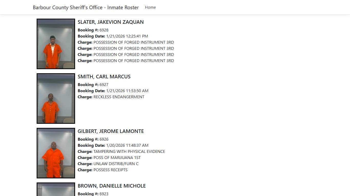
Task: Click the first POSSESSION OF FORGED INSTRUMENT charge
Action: tap(133, 42)
